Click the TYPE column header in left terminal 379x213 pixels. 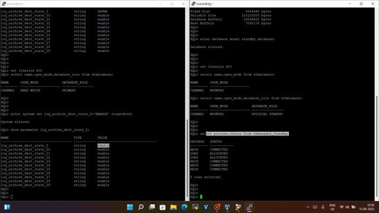78,138
